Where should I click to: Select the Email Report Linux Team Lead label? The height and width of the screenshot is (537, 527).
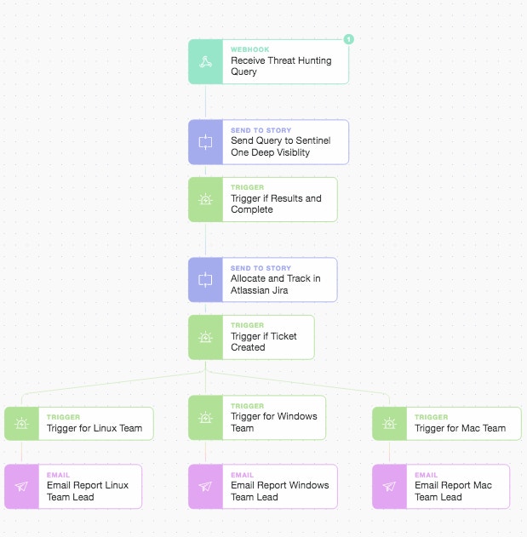pos(88,491)
